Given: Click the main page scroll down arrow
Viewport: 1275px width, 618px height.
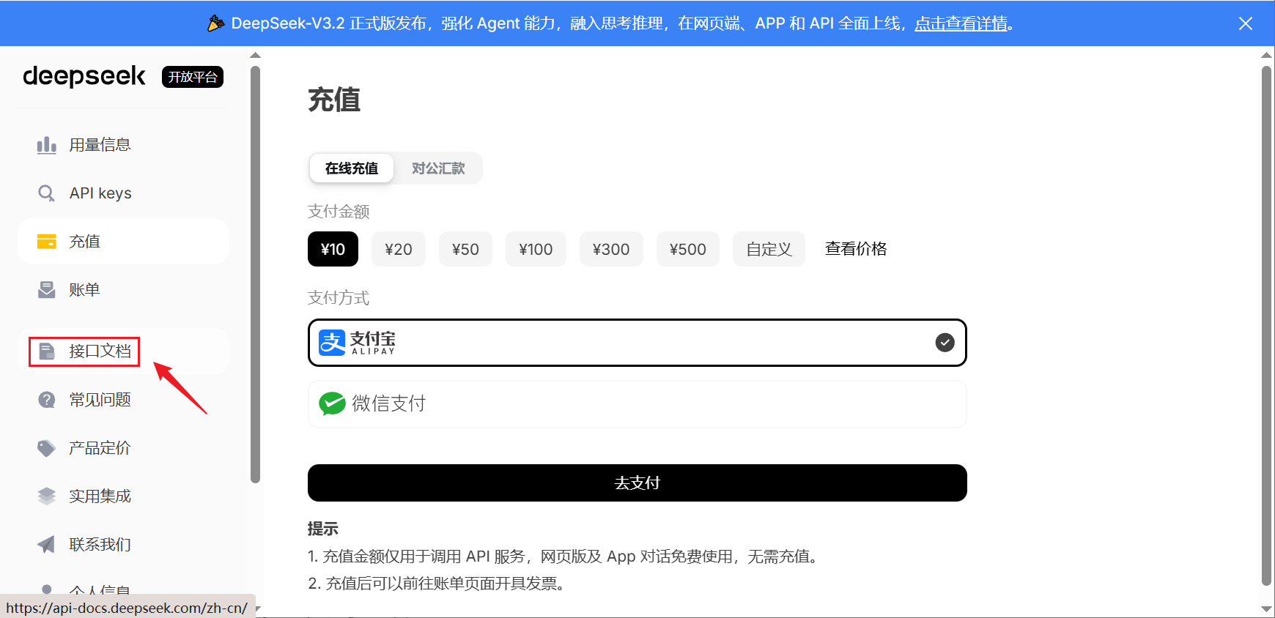Looking at the screenshot, I should coord(1266,609).
